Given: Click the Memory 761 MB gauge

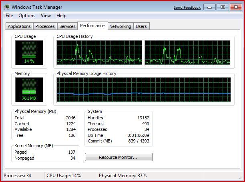Looking at the screenshot, I should (x=29, y=90).
